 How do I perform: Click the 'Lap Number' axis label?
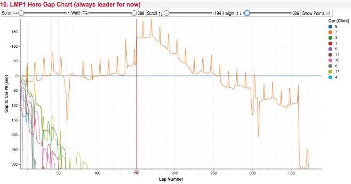coord(171,179)
